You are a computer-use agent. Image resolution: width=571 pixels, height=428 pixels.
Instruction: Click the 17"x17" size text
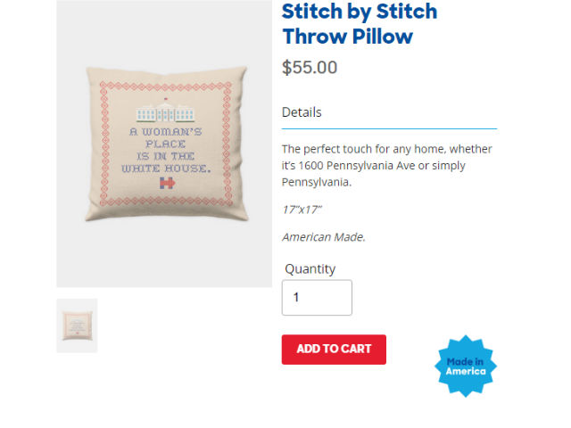point(302,210)
